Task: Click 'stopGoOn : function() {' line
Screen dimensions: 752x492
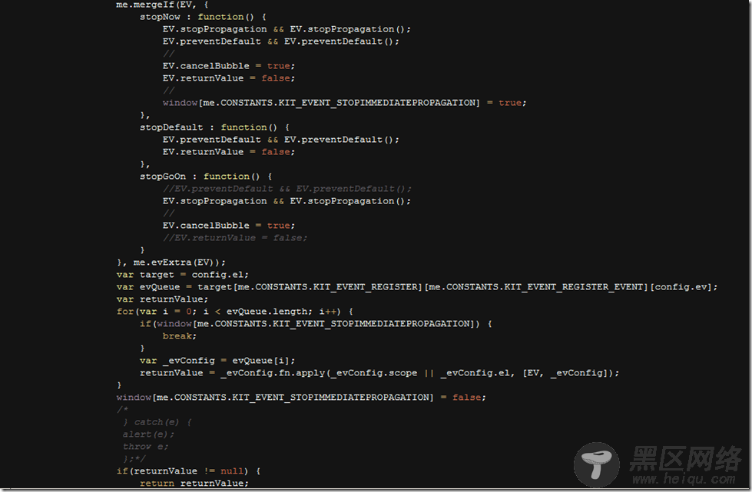Action: tap(206, 177)
